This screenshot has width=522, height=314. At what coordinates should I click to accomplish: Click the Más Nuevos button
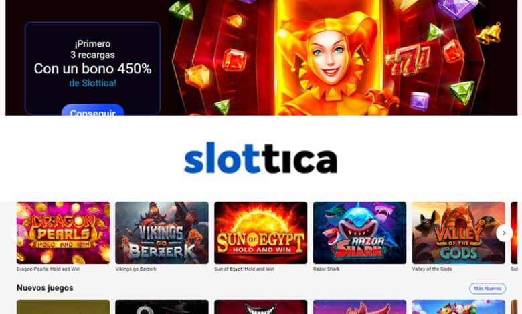point(487,289)
